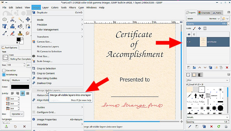This screenshot has width=231, height=131.
Task: Refresh the brushes list
Action: tap(219, 126)
